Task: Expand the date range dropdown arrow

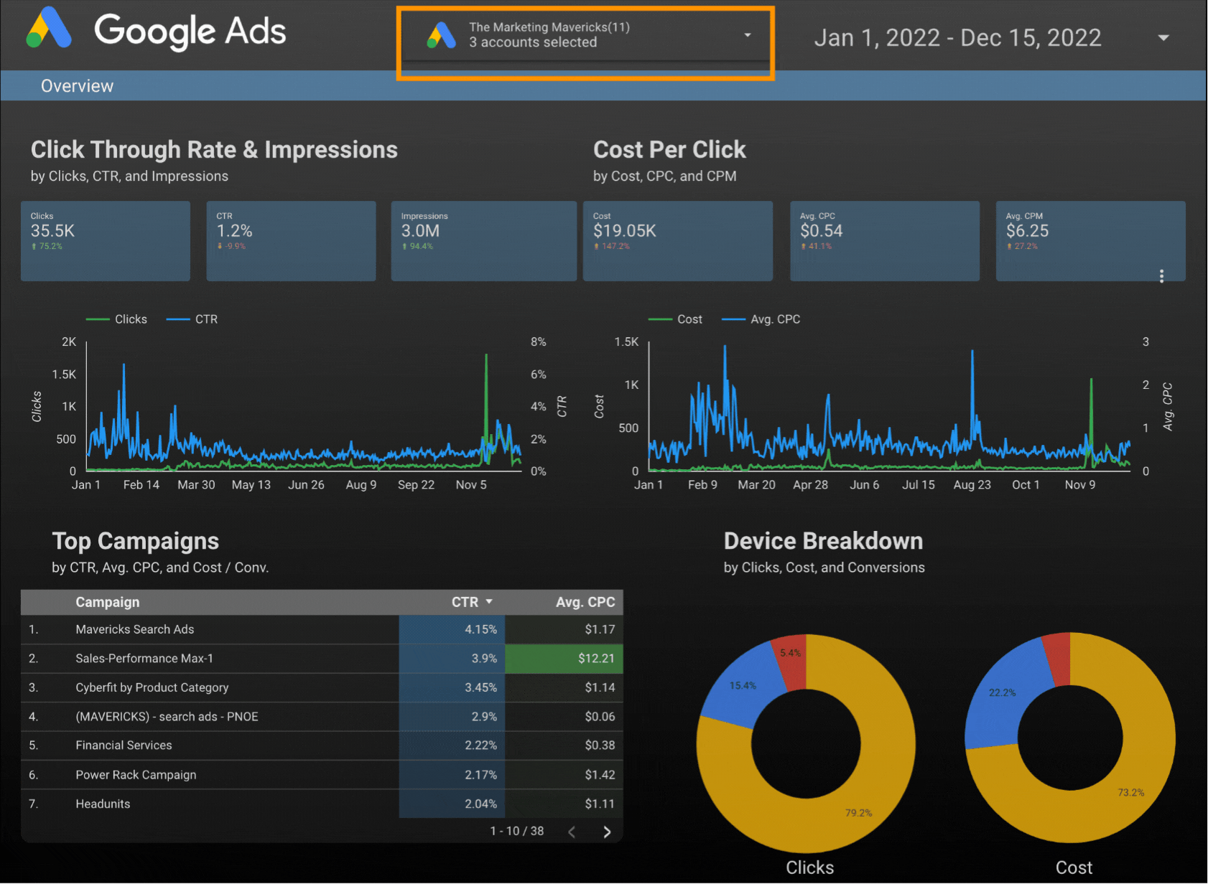Action: (1163, 38)
